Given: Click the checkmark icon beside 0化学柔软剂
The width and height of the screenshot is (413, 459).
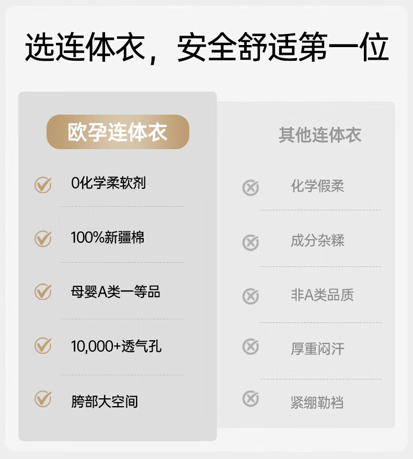Looking at the screenshot, I should (43, 184).
